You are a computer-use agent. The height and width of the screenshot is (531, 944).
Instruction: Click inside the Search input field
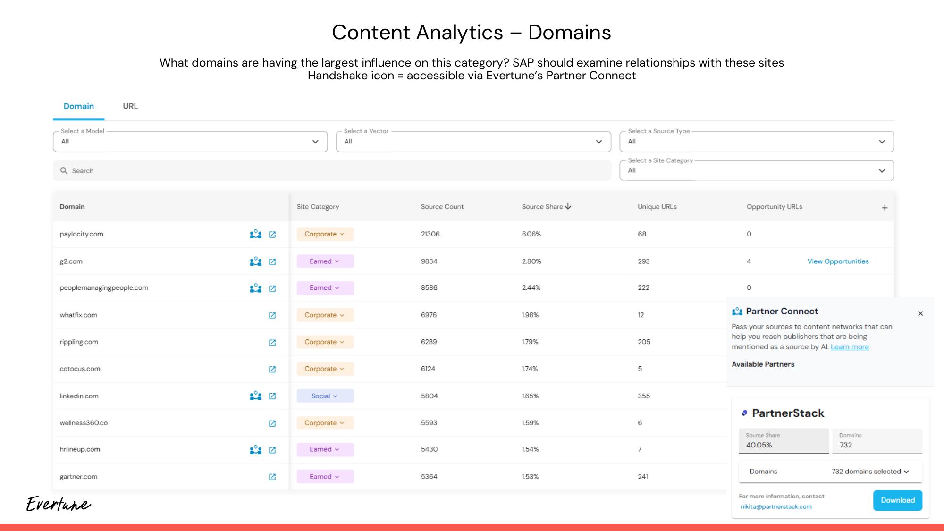[189, 170]
